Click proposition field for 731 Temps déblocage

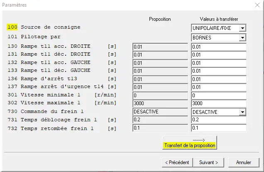[160, 120]
